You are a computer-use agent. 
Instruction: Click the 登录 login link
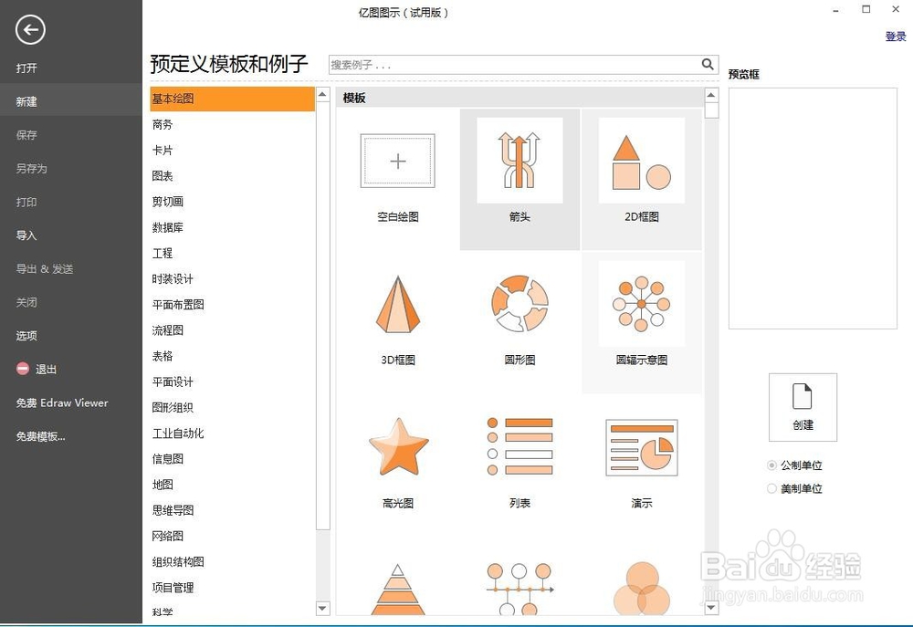(x=896, y=37)
